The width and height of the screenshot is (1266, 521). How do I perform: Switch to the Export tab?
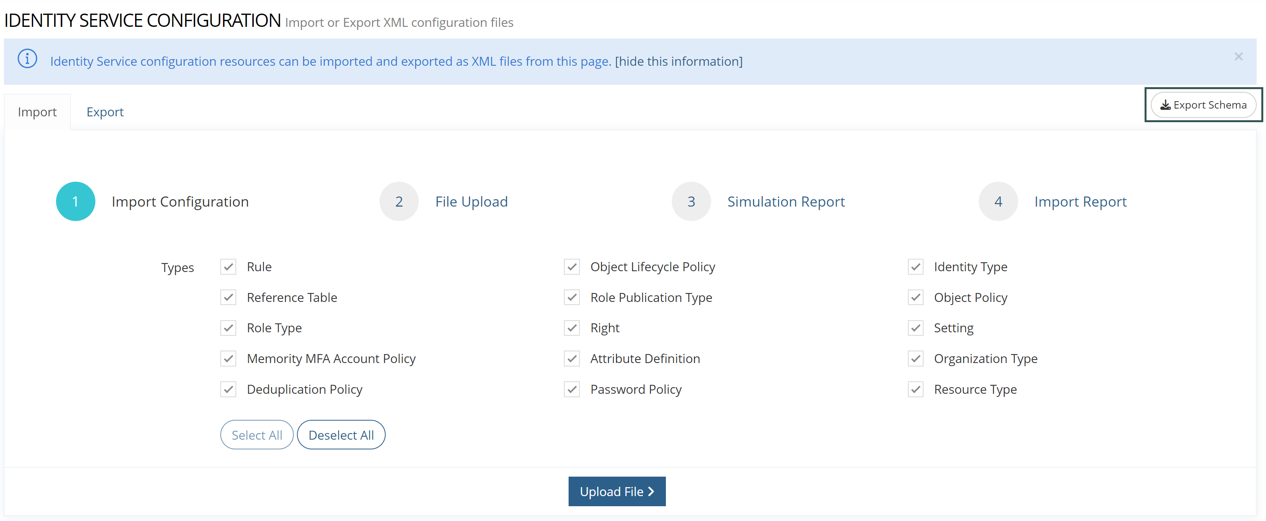[x=105, y=112]
